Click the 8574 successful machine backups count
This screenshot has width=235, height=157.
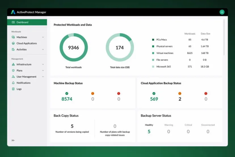click(67, 99)
